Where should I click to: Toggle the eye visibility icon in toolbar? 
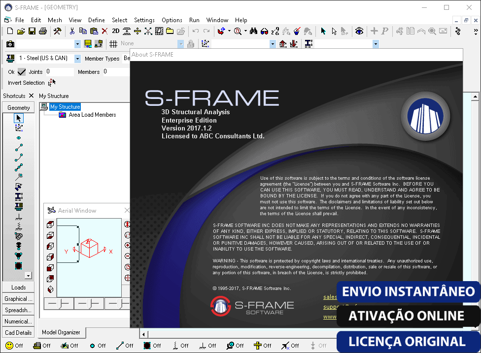pos(359,31)
